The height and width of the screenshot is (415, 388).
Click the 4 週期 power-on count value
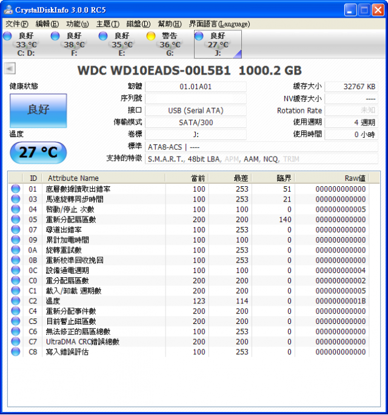tap(351, 123)
